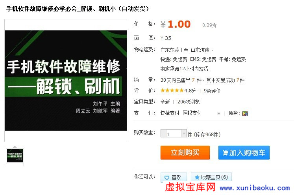Click the 喜欢 button
The image size is (294, 195).
click(174, 177)
